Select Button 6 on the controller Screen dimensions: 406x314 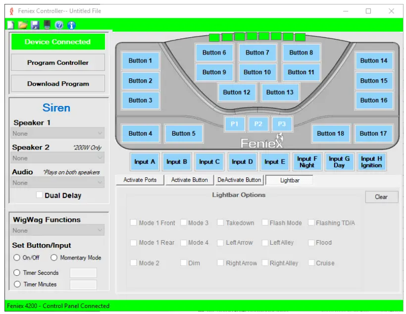click(x=214, y=52)
